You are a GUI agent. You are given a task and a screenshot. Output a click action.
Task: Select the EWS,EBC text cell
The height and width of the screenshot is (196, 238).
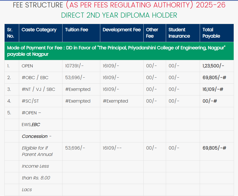tap(31, 125)
